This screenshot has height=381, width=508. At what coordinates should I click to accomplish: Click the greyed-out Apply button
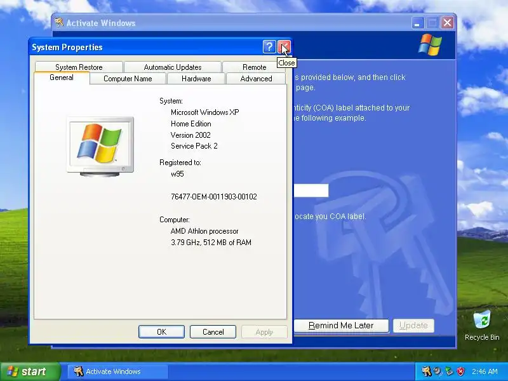pos(264,331)
